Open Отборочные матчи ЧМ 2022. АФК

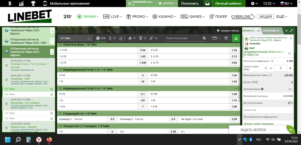(28, 41)
